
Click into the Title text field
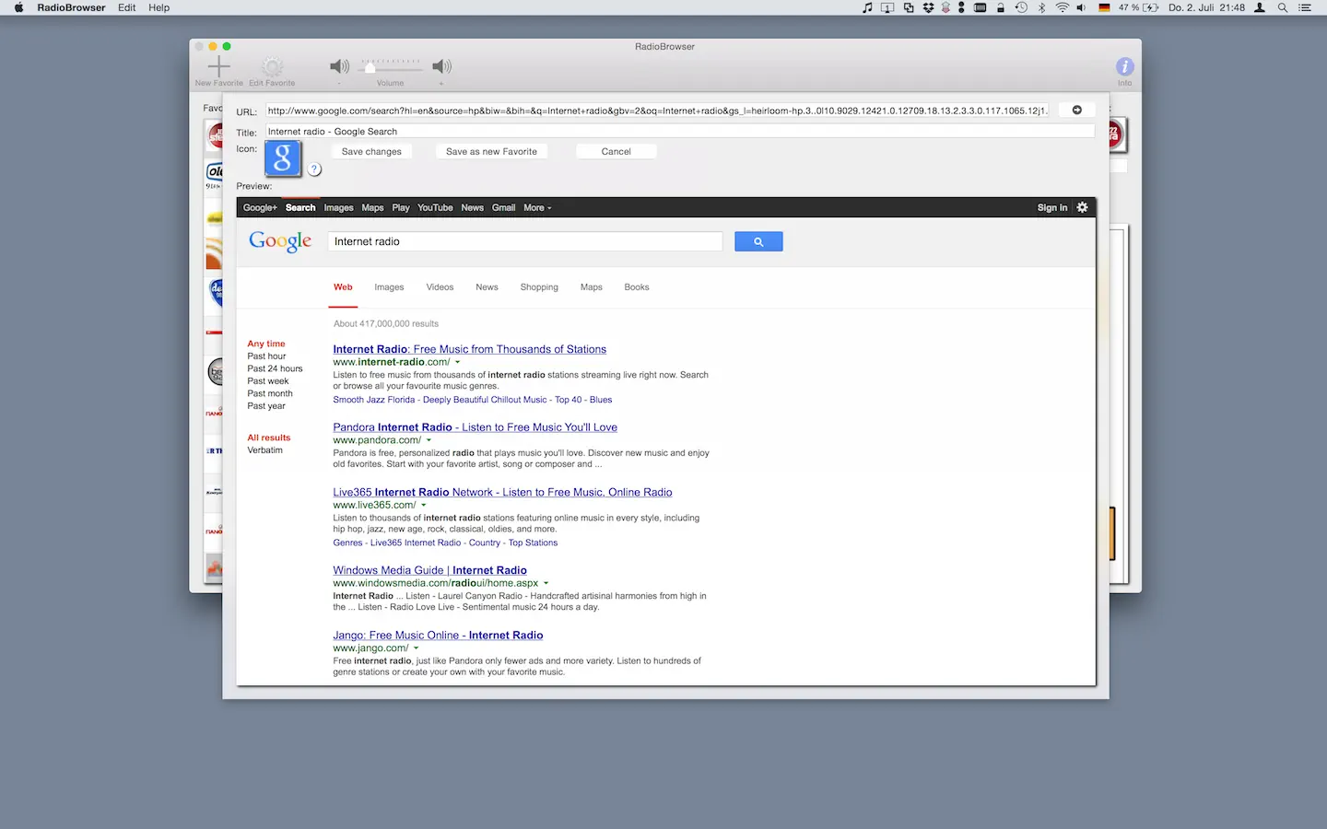680,131
